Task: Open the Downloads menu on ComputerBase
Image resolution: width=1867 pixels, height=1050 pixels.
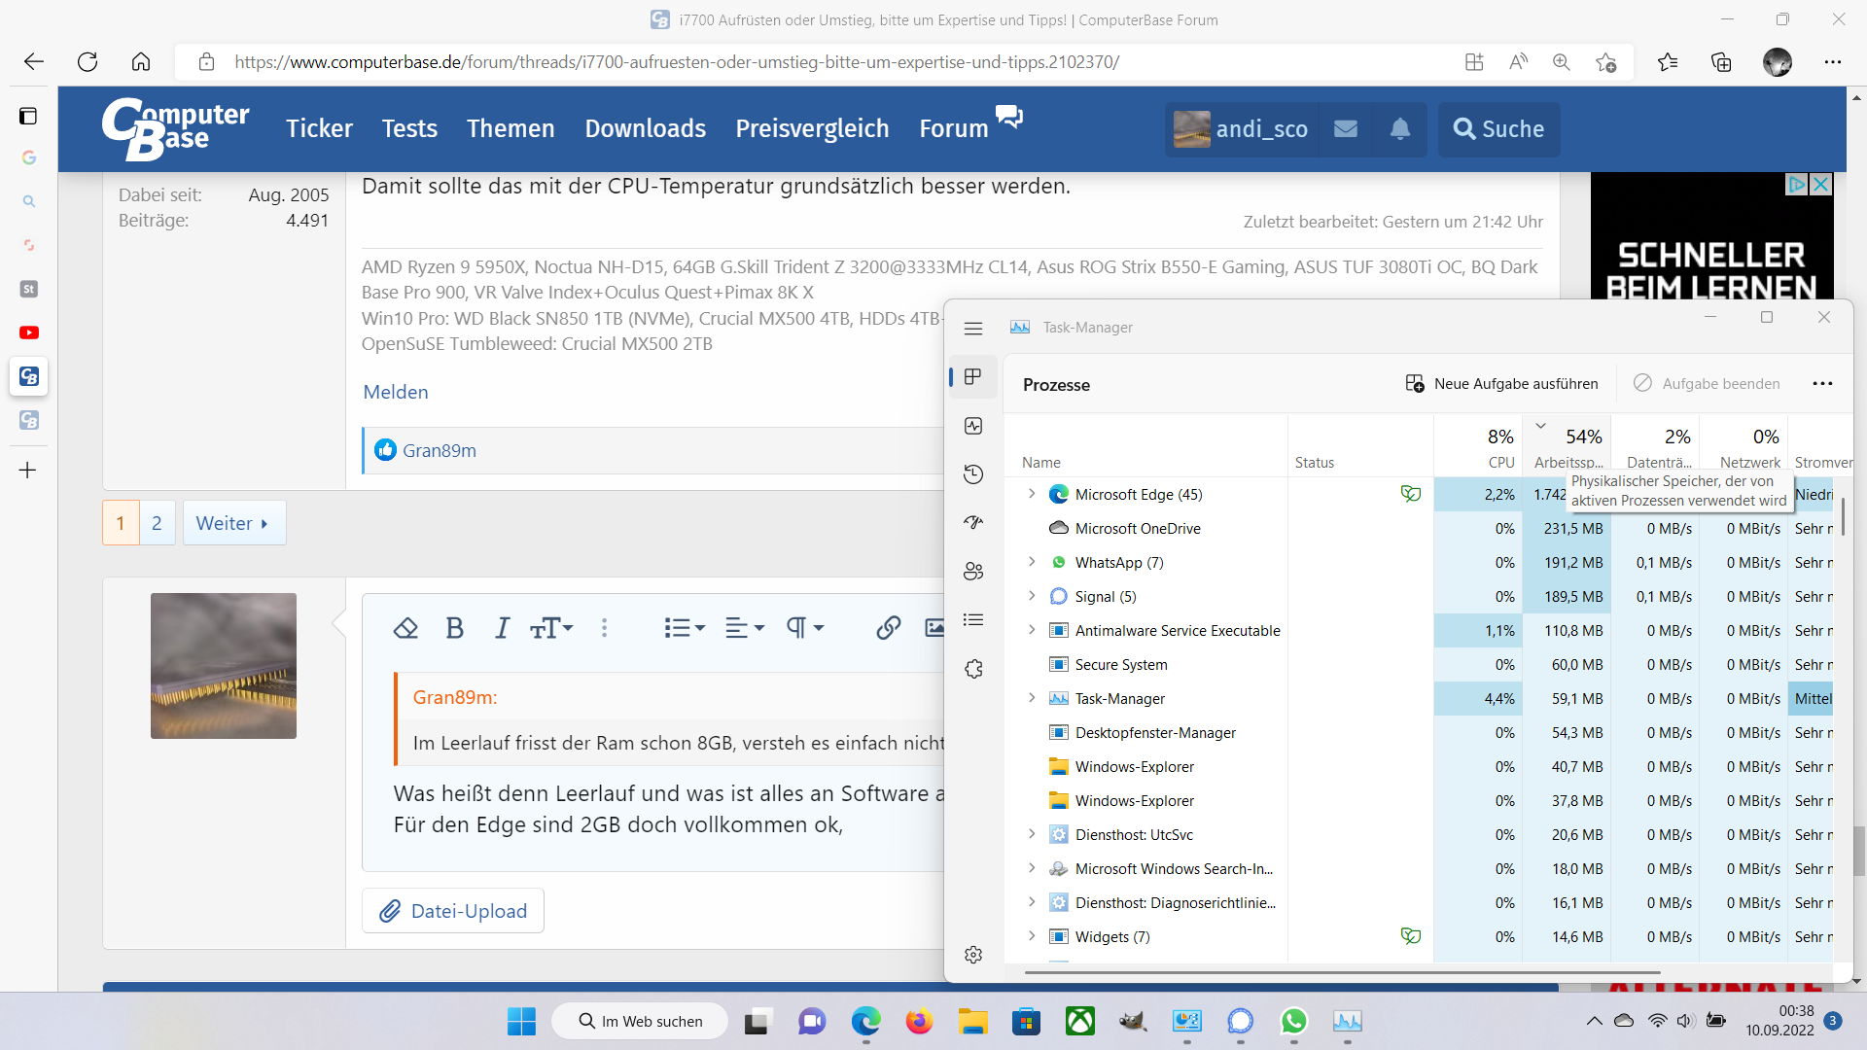Action: [x=645, y=128]
